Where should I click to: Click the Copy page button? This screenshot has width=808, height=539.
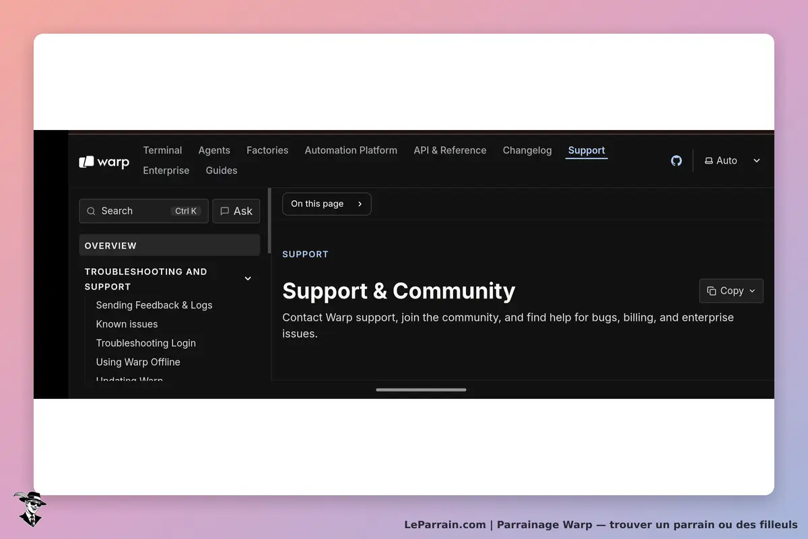[x=731, y=291]
